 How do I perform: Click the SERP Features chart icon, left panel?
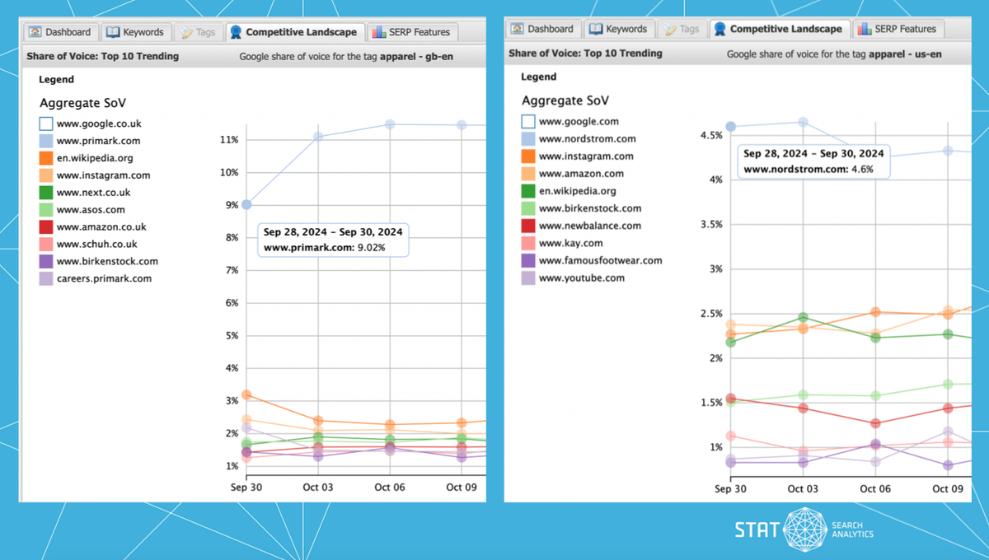tap(380, 32)
